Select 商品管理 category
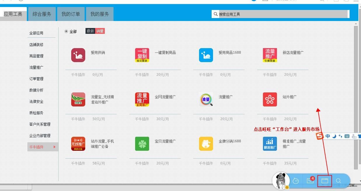The width and height of the screenshot is (361, 191). coord(36,56)
